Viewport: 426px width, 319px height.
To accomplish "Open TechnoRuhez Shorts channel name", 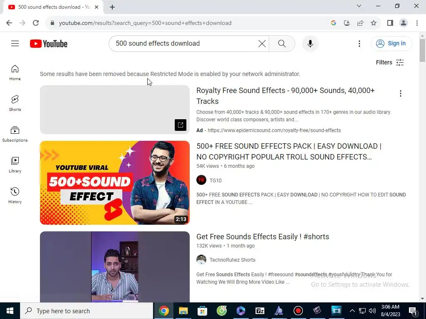I will coord(232,260).
